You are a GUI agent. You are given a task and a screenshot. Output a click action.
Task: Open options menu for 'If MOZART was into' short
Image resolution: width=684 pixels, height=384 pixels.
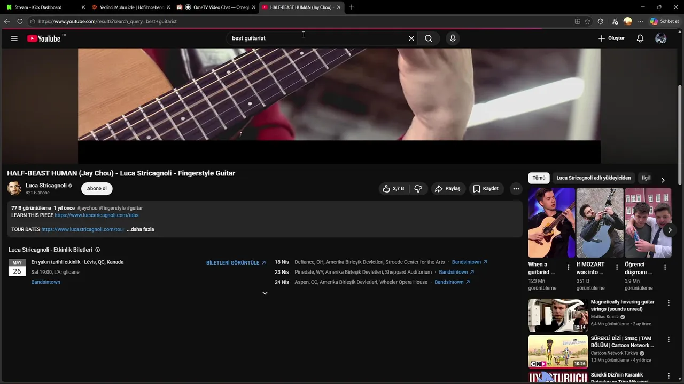point(617,267)
